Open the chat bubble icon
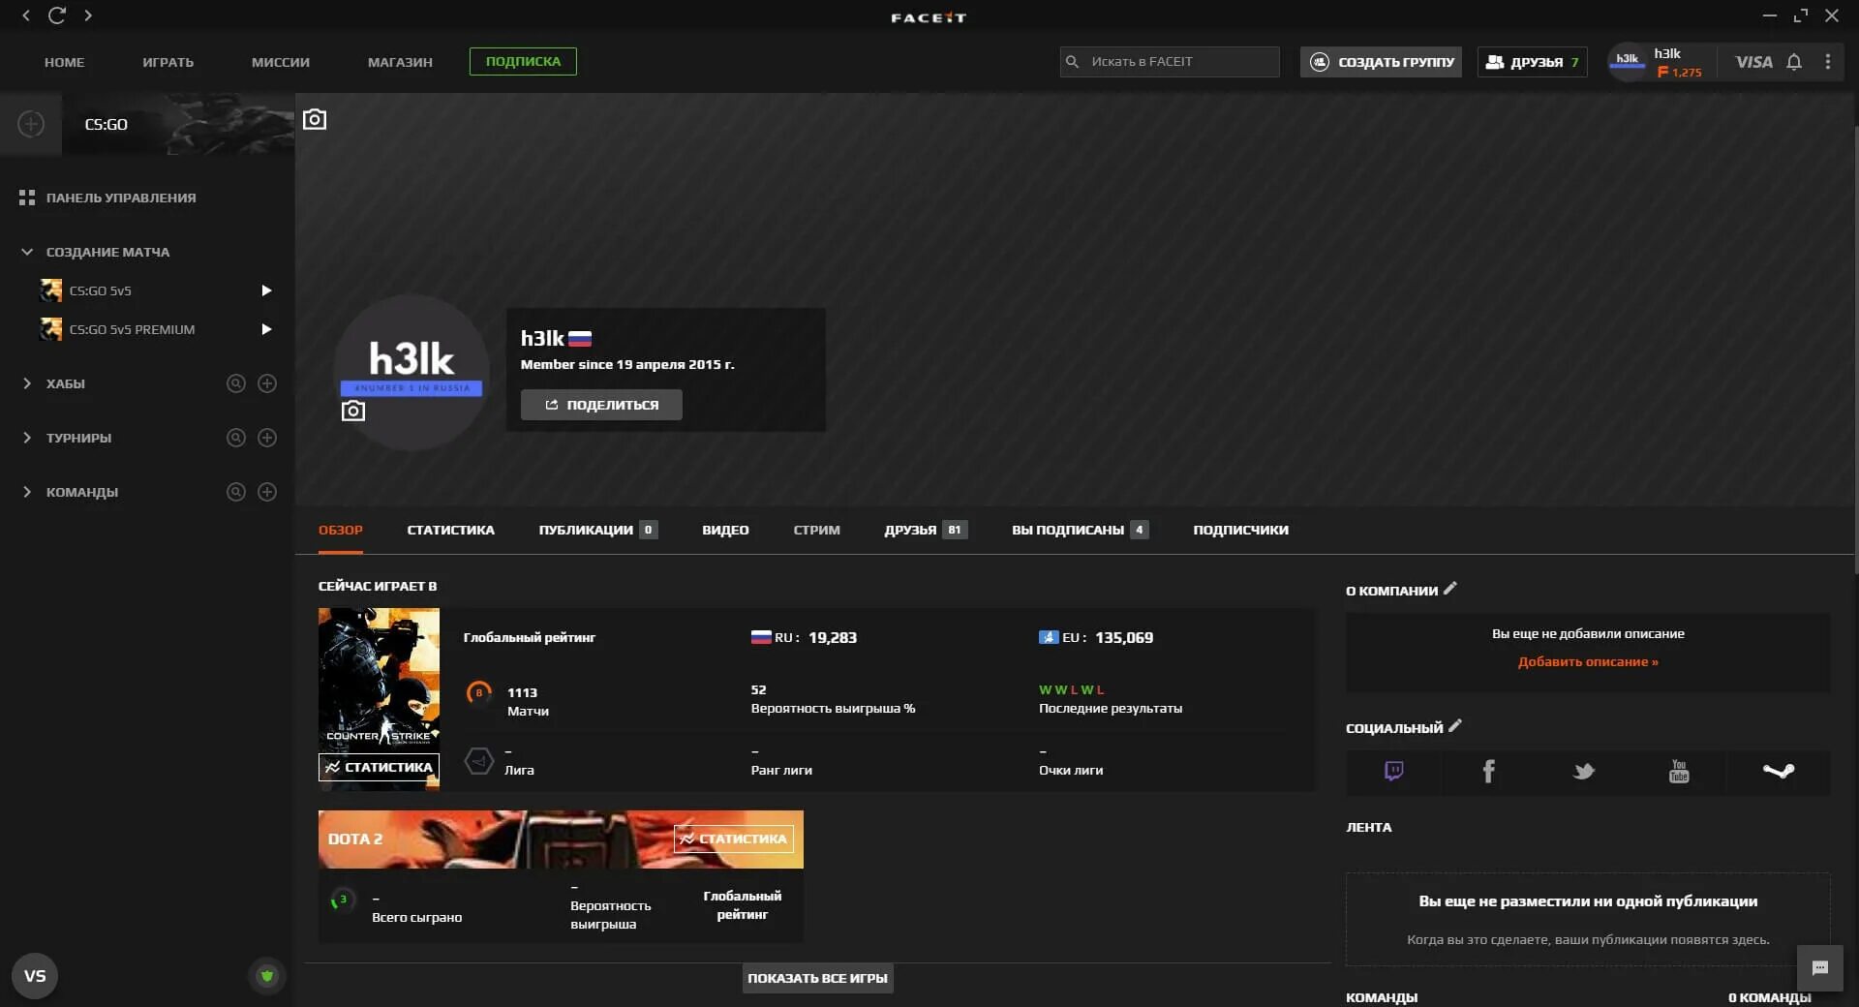The image size is (1859, 1007). pos(1820,968)
